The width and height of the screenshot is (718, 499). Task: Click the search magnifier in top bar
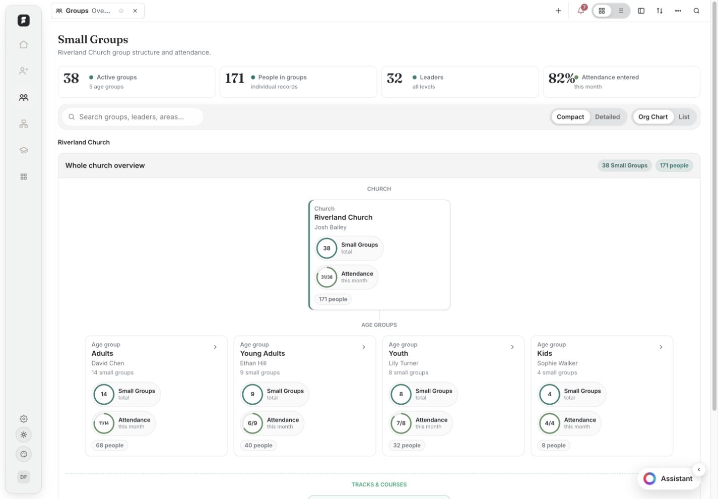point(696,11)
